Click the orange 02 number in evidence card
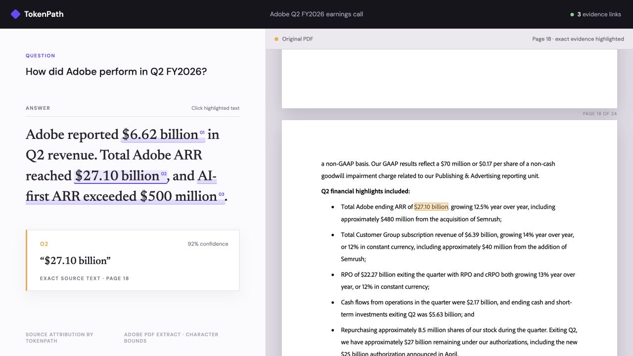633x356 pixels. click(44, 244)
